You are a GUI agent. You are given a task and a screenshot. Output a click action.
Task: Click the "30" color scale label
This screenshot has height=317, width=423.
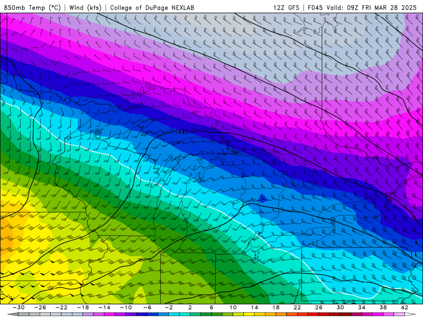click(x=340, y=307)
